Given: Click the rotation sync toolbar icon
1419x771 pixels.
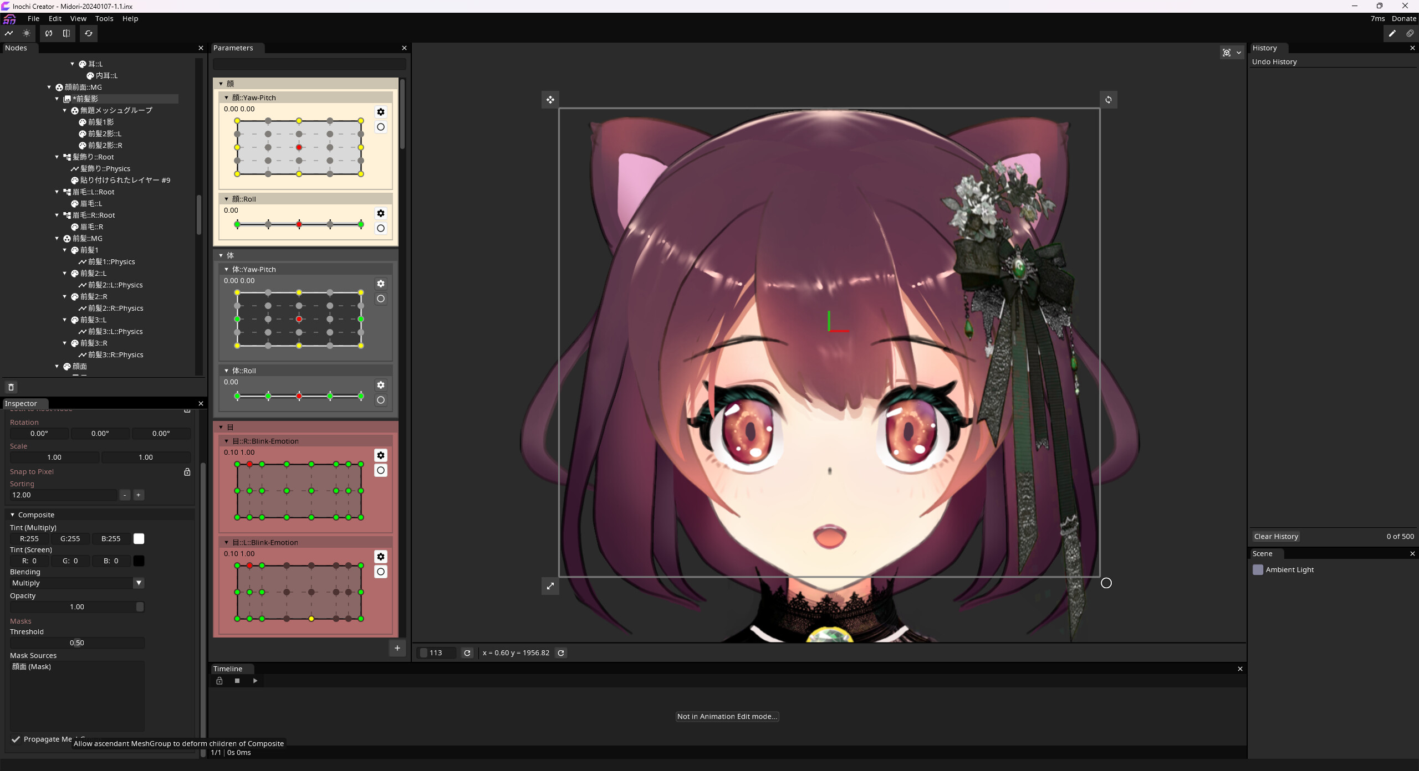Looking at the screenshot, I should click(x=49, y=33).
